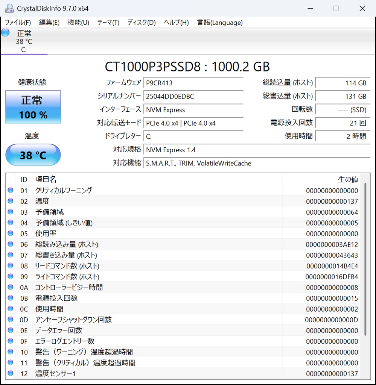Click status orb for 09 ライトコマンド数 row

(10, 276)
